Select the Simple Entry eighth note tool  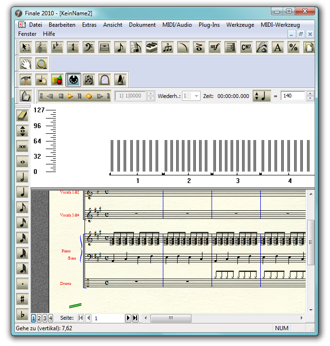click(120, 47)
